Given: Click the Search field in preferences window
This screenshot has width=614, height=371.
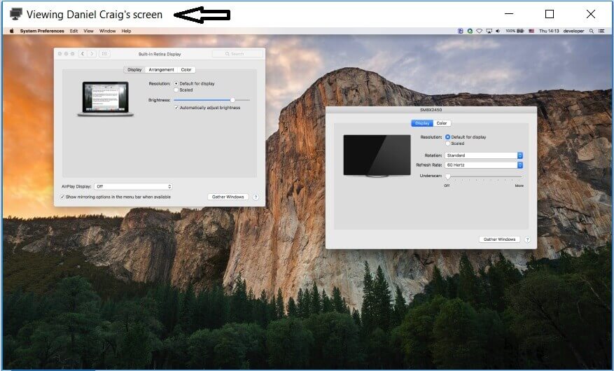Looking at the screenshot, I should coord(237,54).
